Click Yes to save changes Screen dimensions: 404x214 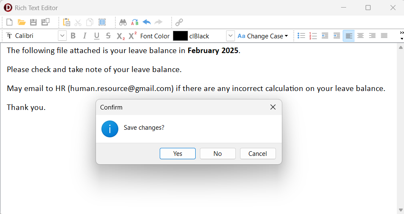click(x=177, y=154)
